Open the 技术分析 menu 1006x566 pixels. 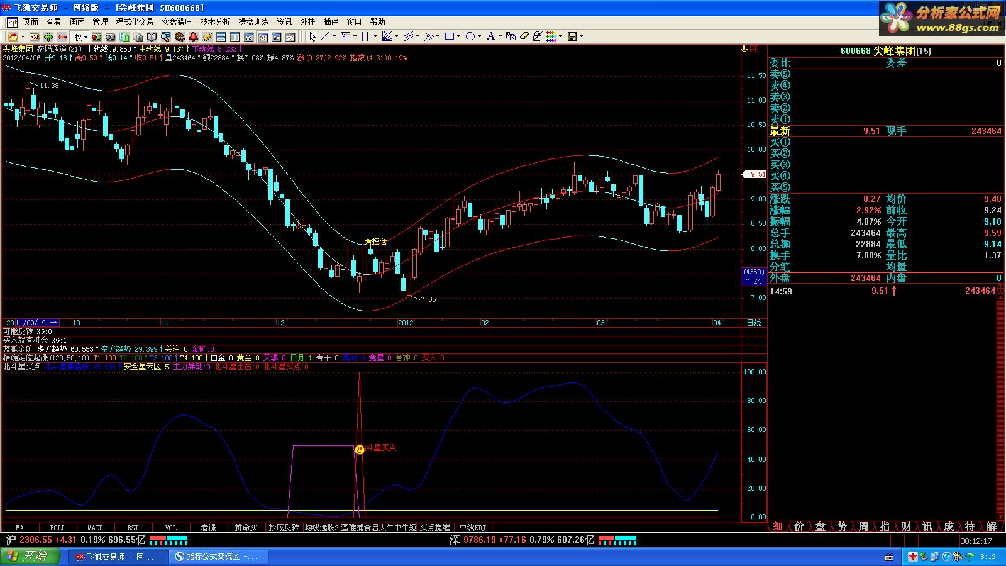click(215, 21)
